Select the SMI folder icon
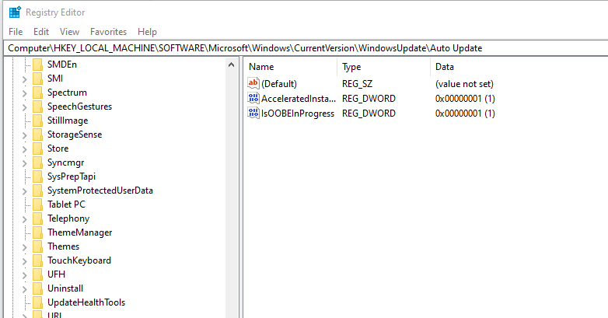The width and height of the screenshot is (608, 318). [37, 79]
